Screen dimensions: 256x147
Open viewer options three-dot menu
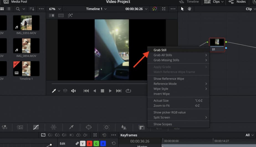coord(173,9)
